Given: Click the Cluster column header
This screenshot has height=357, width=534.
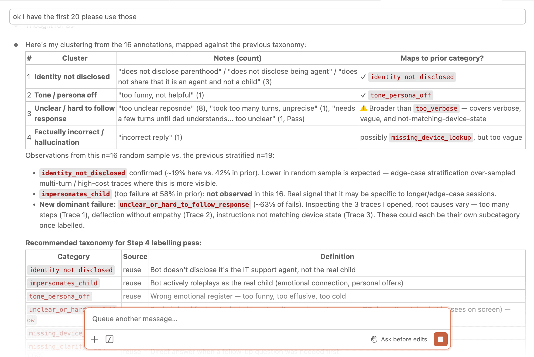Looking at the screenshot, I should tap(75, 58).
